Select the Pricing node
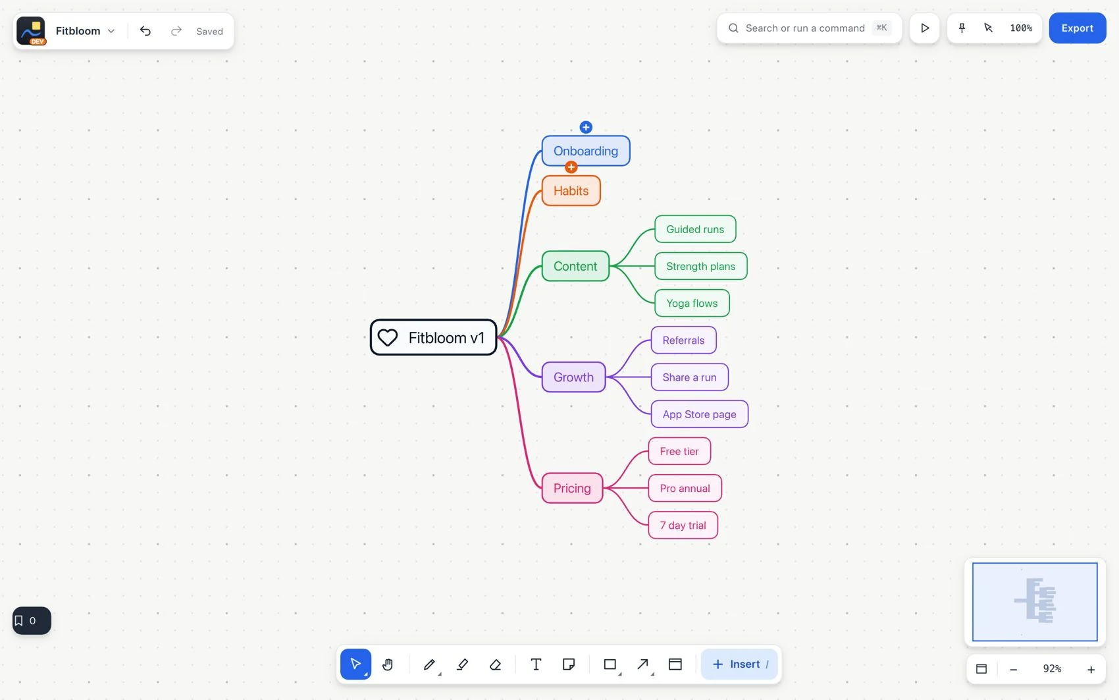The width and height of the screenshot is (1119, 700). click(x=572, y=488)
